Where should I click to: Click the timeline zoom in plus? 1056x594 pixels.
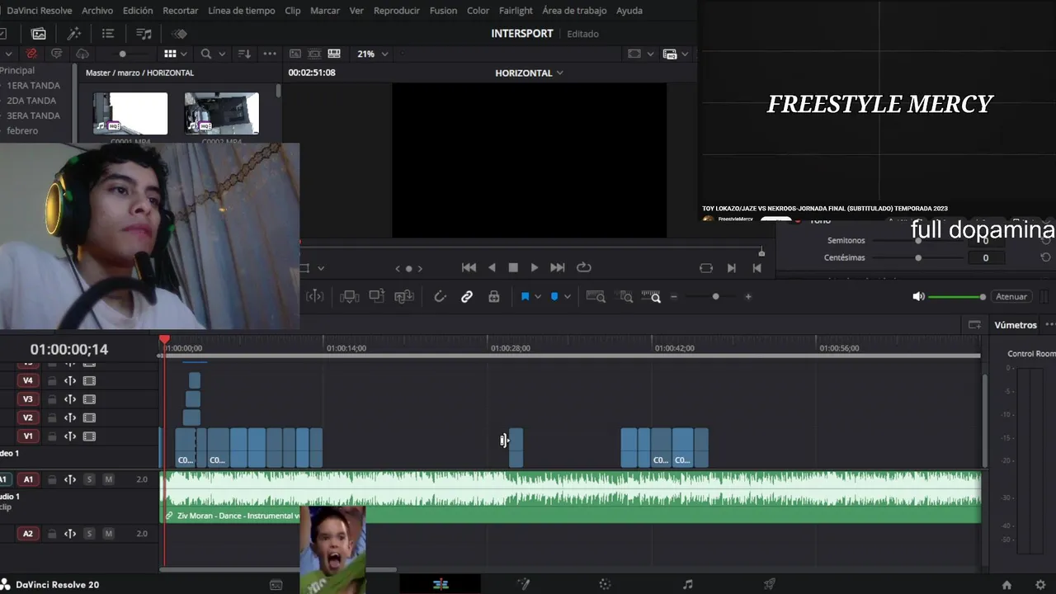click(748, 297)
